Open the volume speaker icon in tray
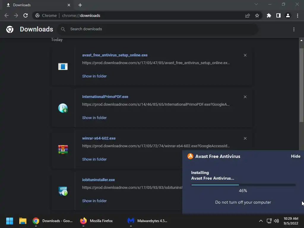The height and width of the screenshot is (228, 304). (276, 221)
